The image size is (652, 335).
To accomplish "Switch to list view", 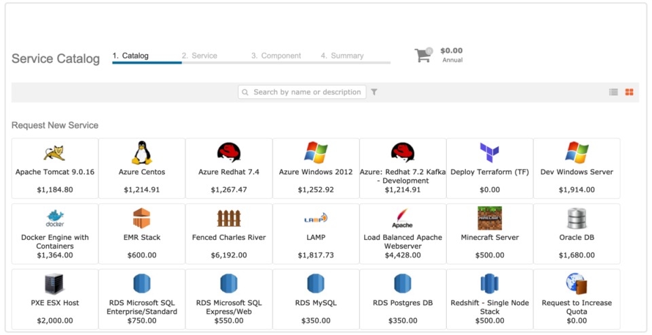I will 613,92.
